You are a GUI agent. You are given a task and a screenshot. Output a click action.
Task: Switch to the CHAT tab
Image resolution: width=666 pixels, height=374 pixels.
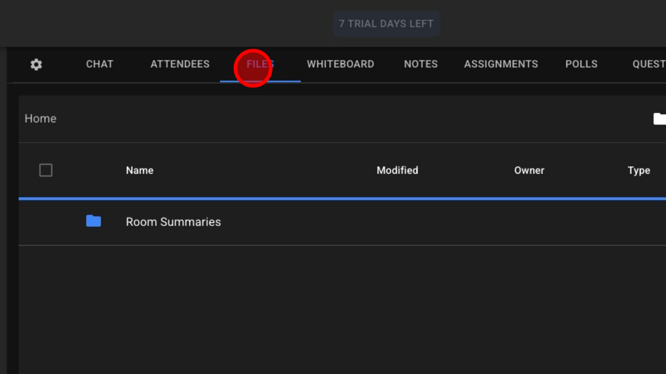click(100, 64)
